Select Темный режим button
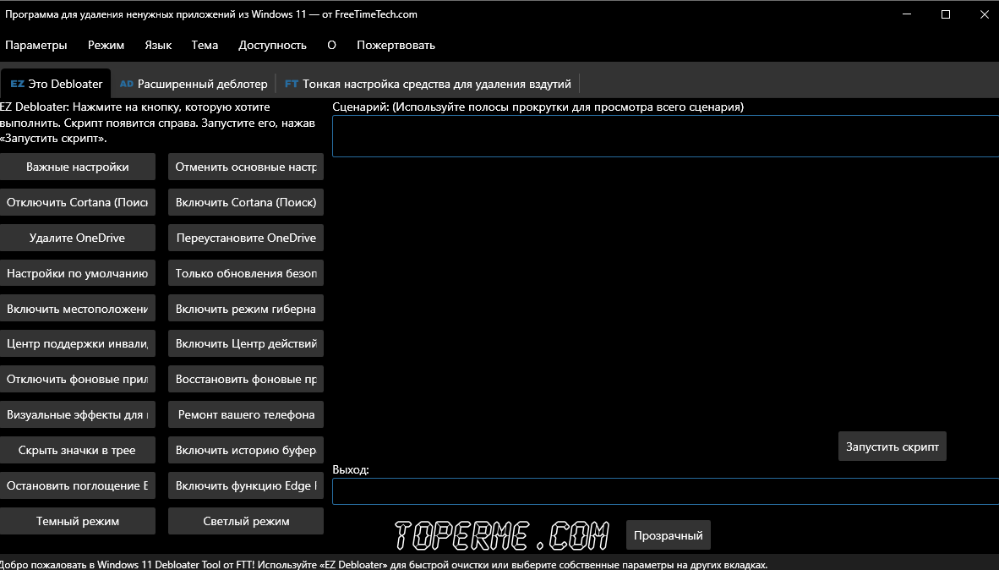The image size is (999, 570). tap(78, 522)
